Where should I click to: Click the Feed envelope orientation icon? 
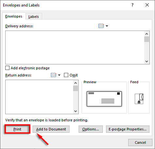click(x=139, y=99)
